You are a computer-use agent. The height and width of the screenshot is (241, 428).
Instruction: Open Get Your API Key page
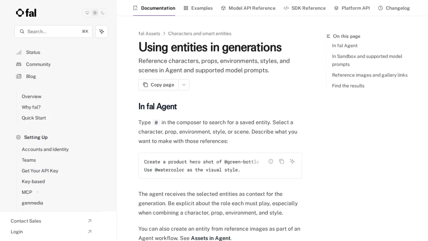(40, 171)
